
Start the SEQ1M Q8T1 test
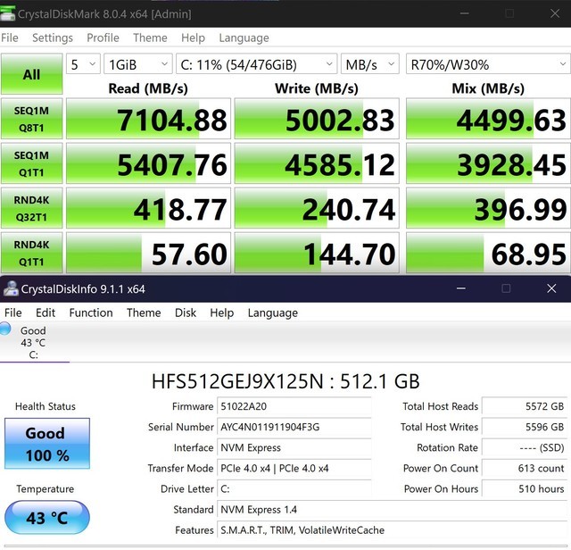(31, 119)
